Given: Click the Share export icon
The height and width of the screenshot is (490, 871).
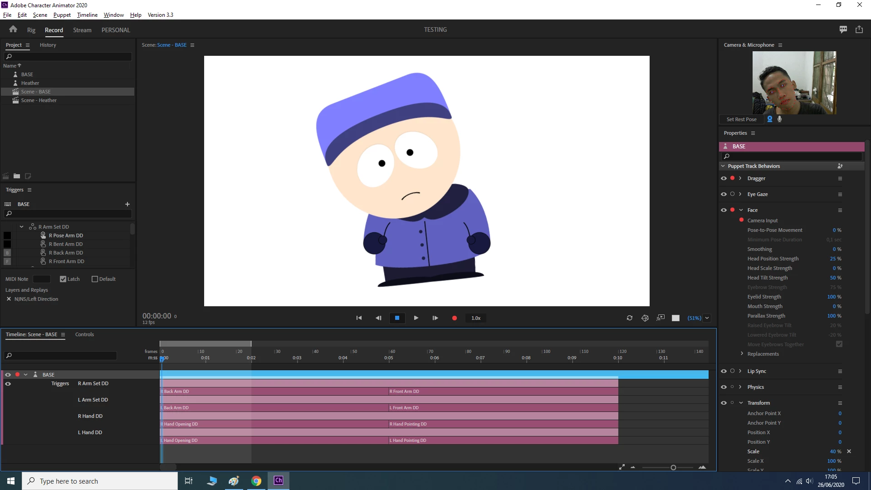Looking at the screenshot, I should click(859, 29).
